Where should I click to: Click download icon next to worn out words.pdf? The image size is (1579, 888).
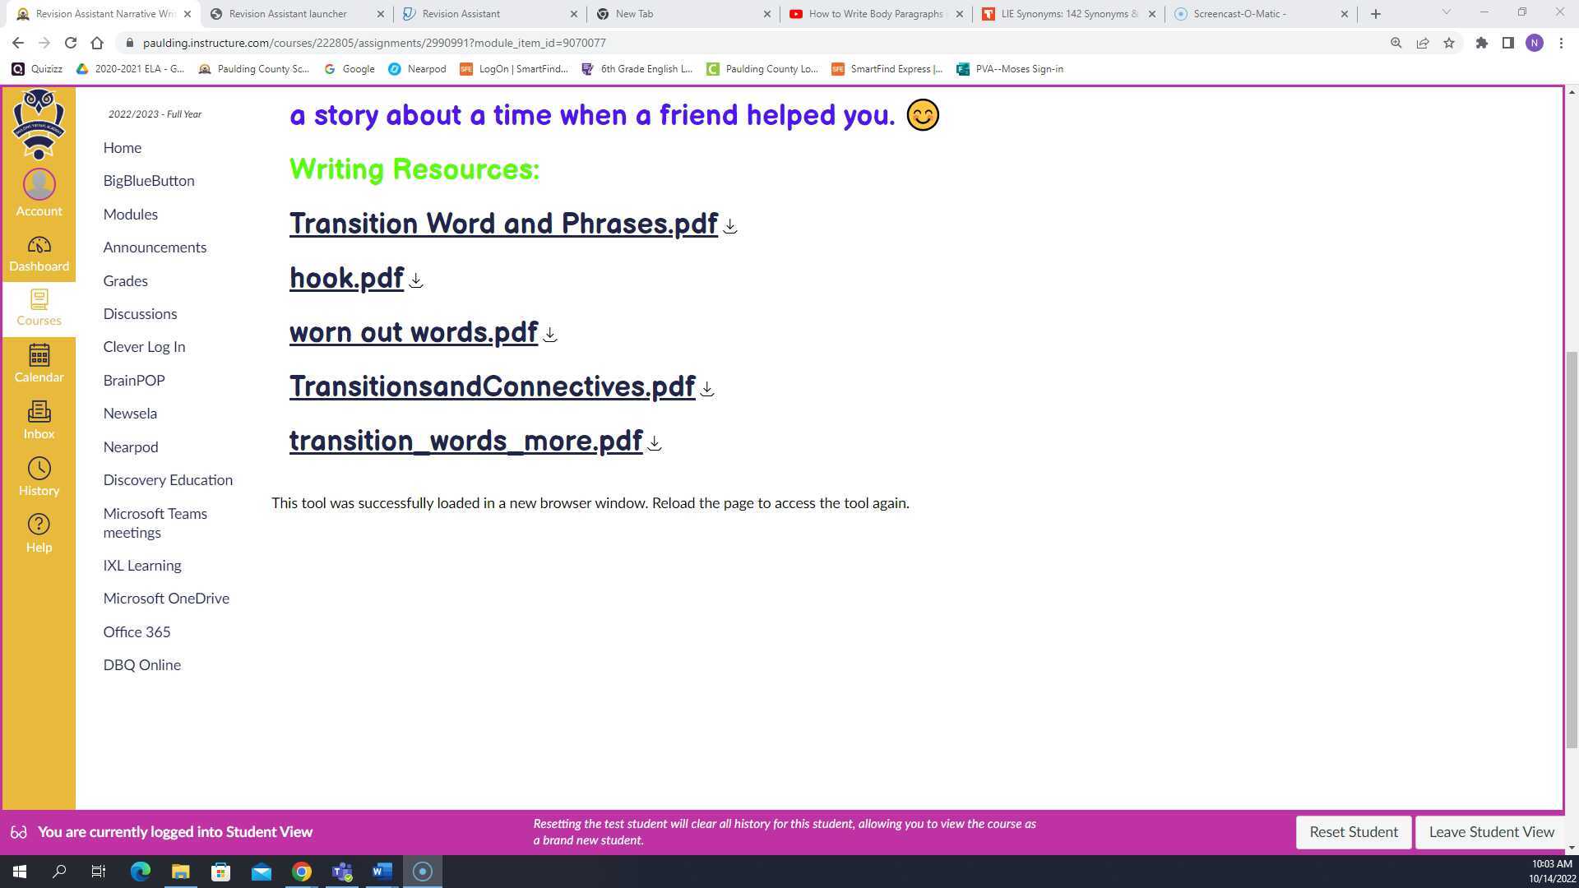click(x=550, y=335)
